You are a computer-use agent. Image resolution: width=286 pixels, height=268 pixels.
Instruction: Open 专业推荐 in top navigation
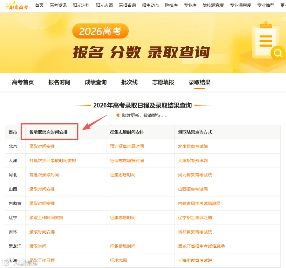(266, 5)
